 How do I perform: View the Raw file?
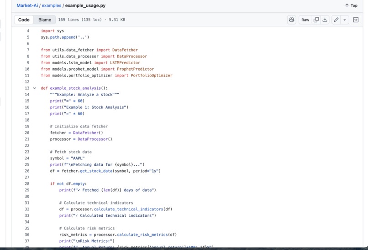(x=305, y=20)
